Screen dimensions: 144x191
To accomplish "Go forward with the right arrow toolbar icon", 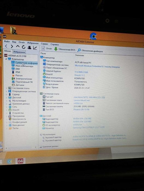I will point(12,46).
